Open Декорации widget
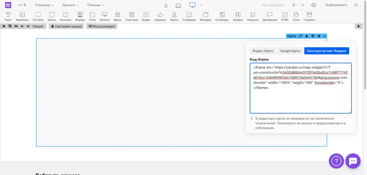This screenshot has height=175, width=367. click(270, 17)
